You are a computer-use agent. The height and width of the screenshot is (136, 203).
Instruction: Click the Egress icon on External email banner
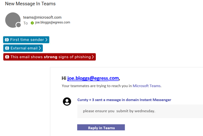[x=7, y=48]
